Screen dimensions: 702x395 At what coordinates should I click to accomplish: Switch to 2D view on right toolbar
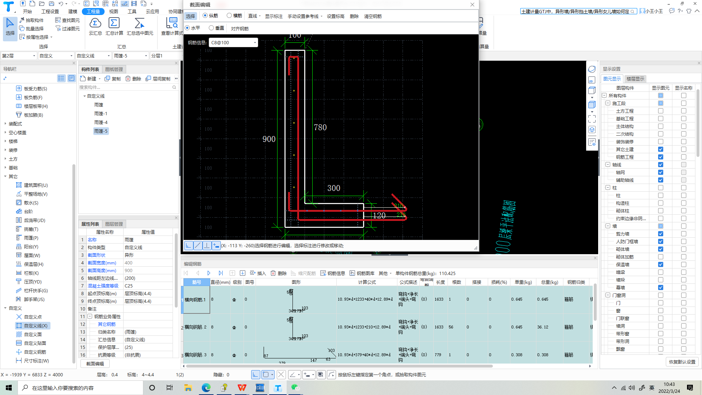pos(592,80)
